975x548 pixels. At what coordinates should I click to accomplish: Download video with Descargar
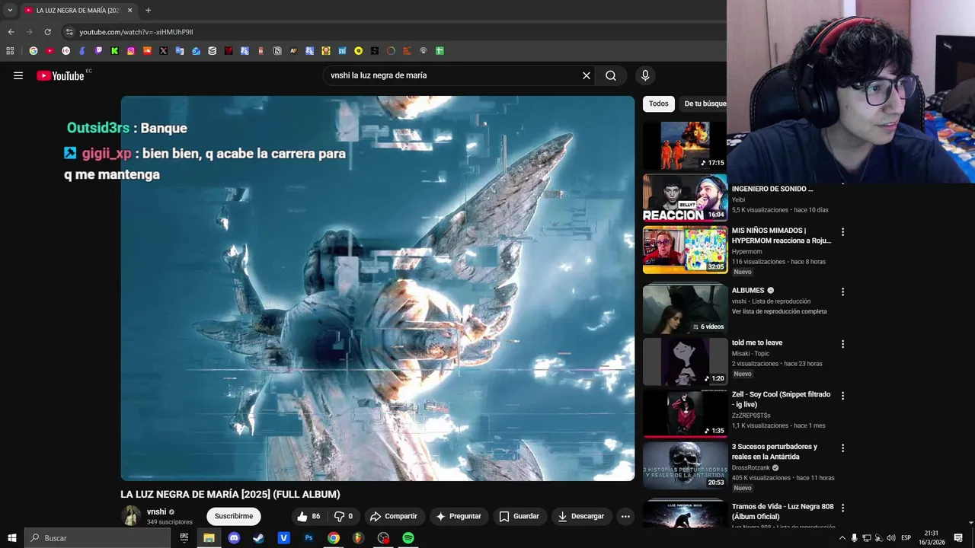point(580,516)
